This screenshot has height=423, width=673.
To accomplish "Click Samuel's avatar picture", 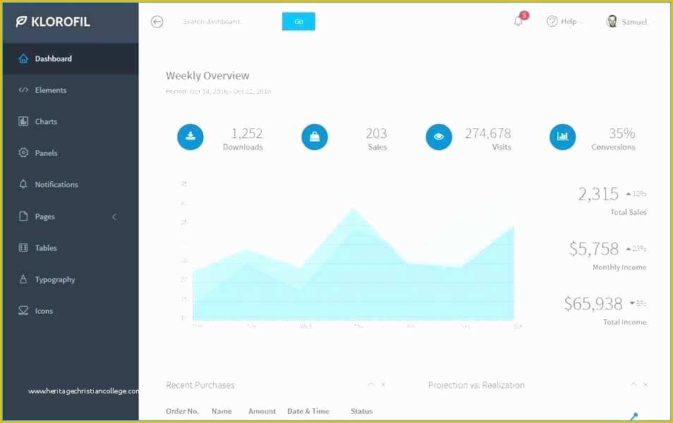I will point(612,21).
